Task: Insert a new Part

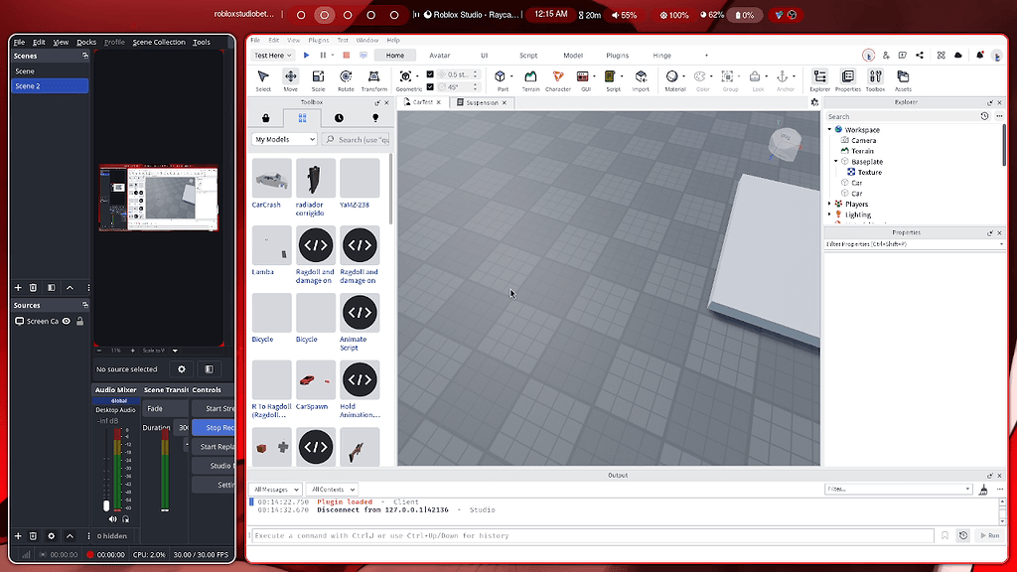Action: click(x=501, y=80)
